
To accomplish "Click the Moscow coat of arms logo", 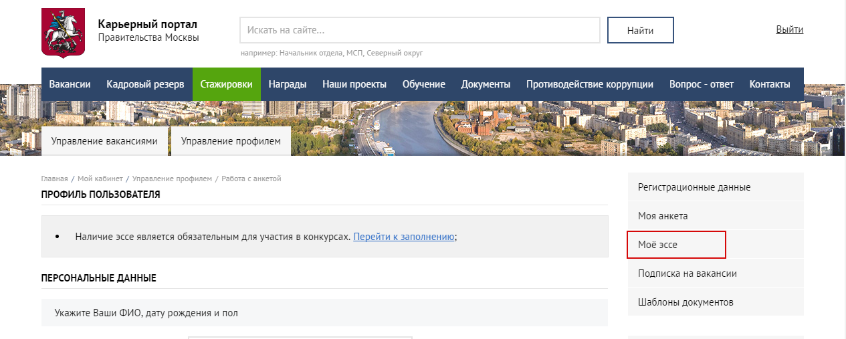I will (x=64, y=33).
